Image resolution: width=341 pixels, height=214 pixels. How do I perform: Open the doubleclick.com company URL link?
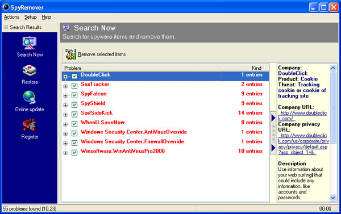pos(302,116)
